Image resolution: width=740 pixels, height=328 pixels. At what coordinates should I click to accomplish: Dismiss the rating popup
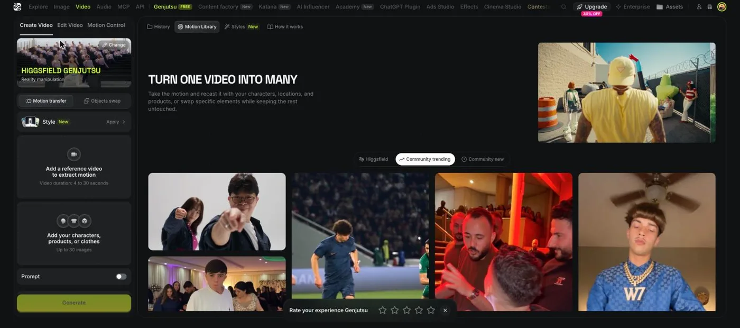(x=445, y=311)
